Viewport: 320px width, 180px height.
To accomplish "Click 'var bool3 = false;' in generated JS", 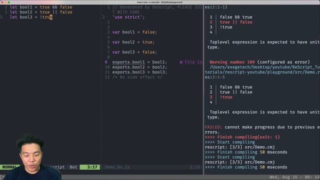I will pos(134,52).
